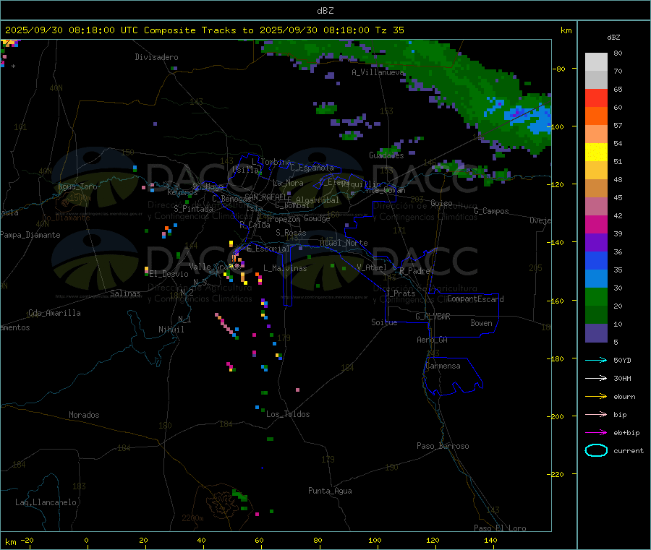Click the Guadales map label
This screenshot has width=651, height=550.
(x=386, y=155)
